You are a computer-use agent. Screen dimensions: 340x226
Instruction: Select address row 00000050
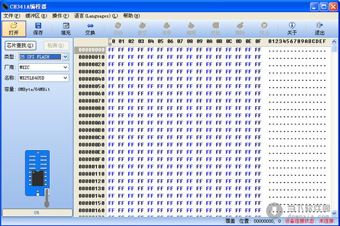91,86
